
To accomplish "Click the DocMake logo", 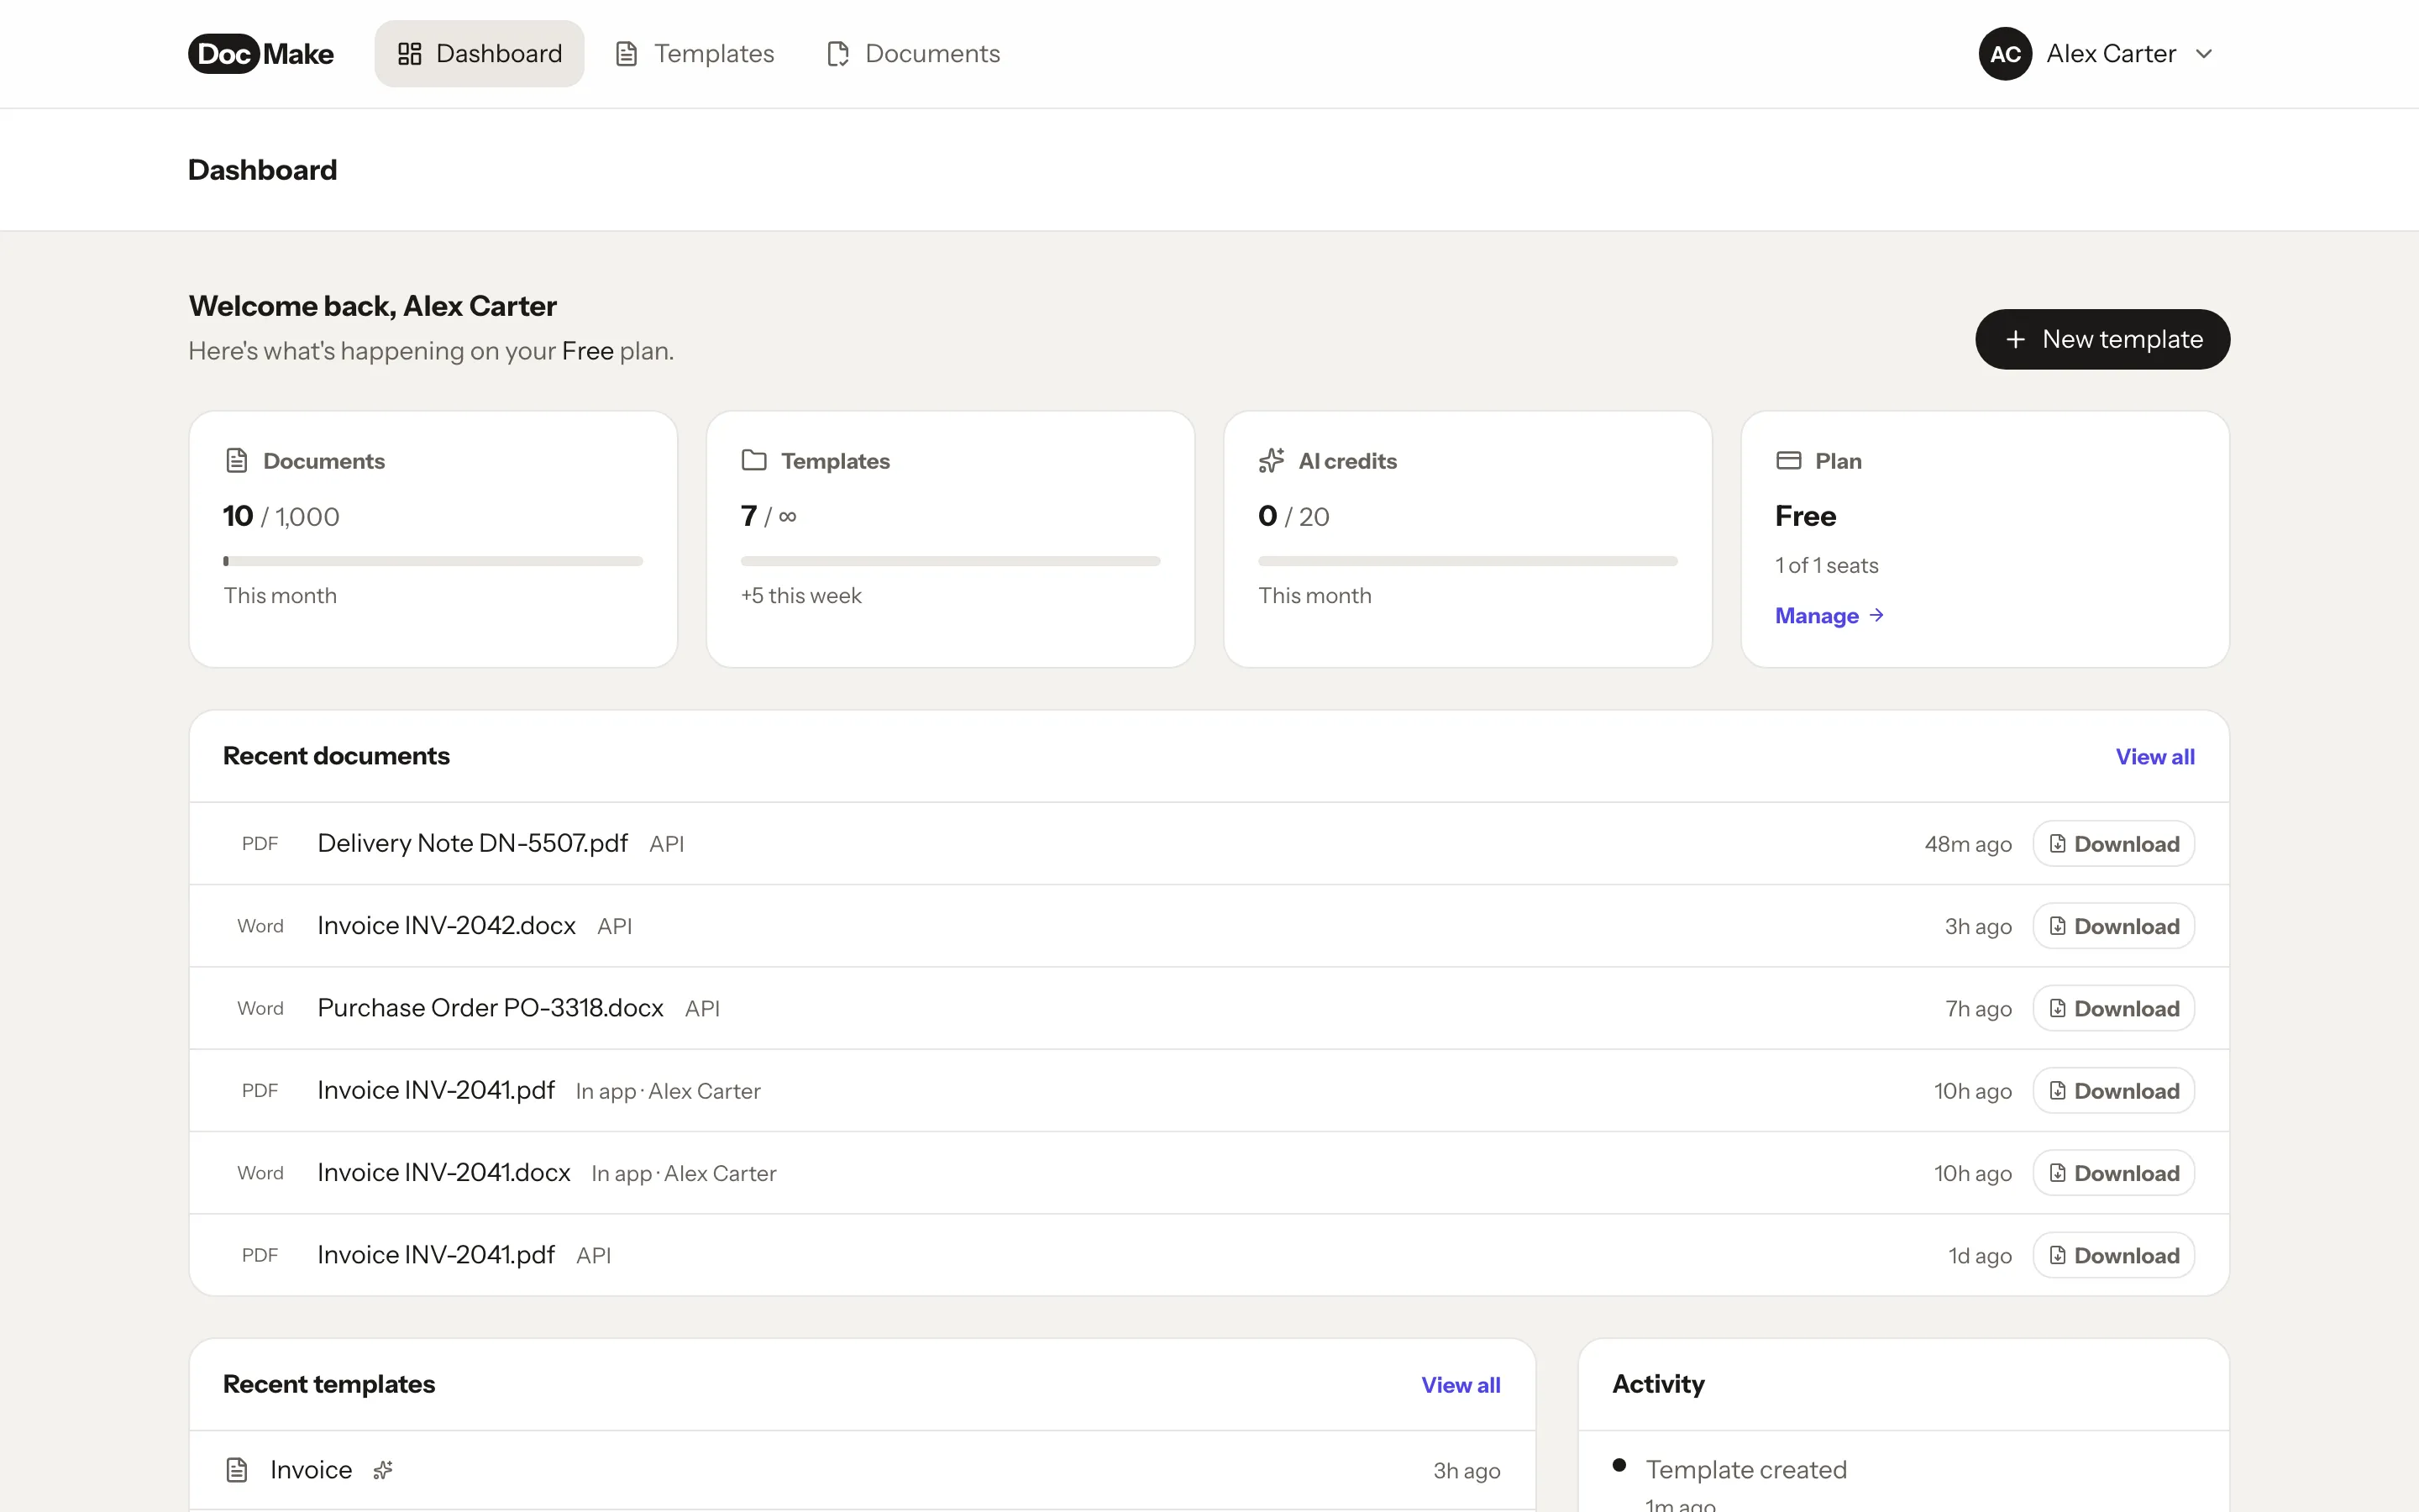I will tap(261, 54).
